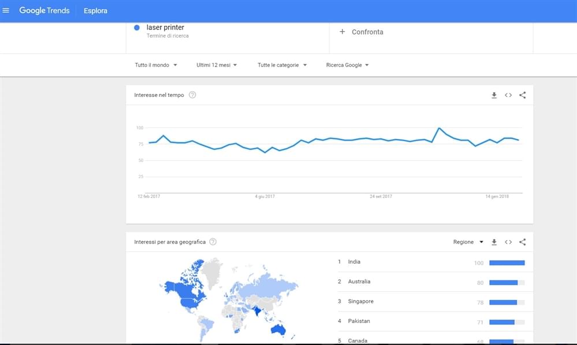Select the laser printer search term field
This screenshot has width=577, height=345.
coord(228,31)
